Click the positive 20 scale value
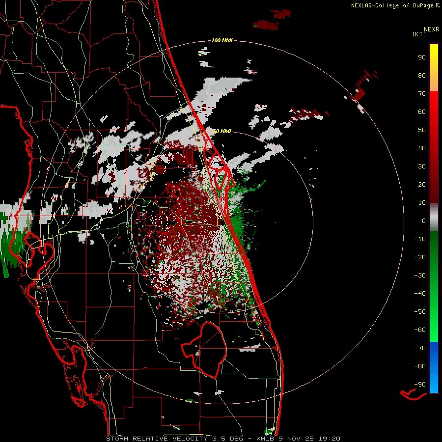This screenshot has height=442, width=442. point(422,185)
